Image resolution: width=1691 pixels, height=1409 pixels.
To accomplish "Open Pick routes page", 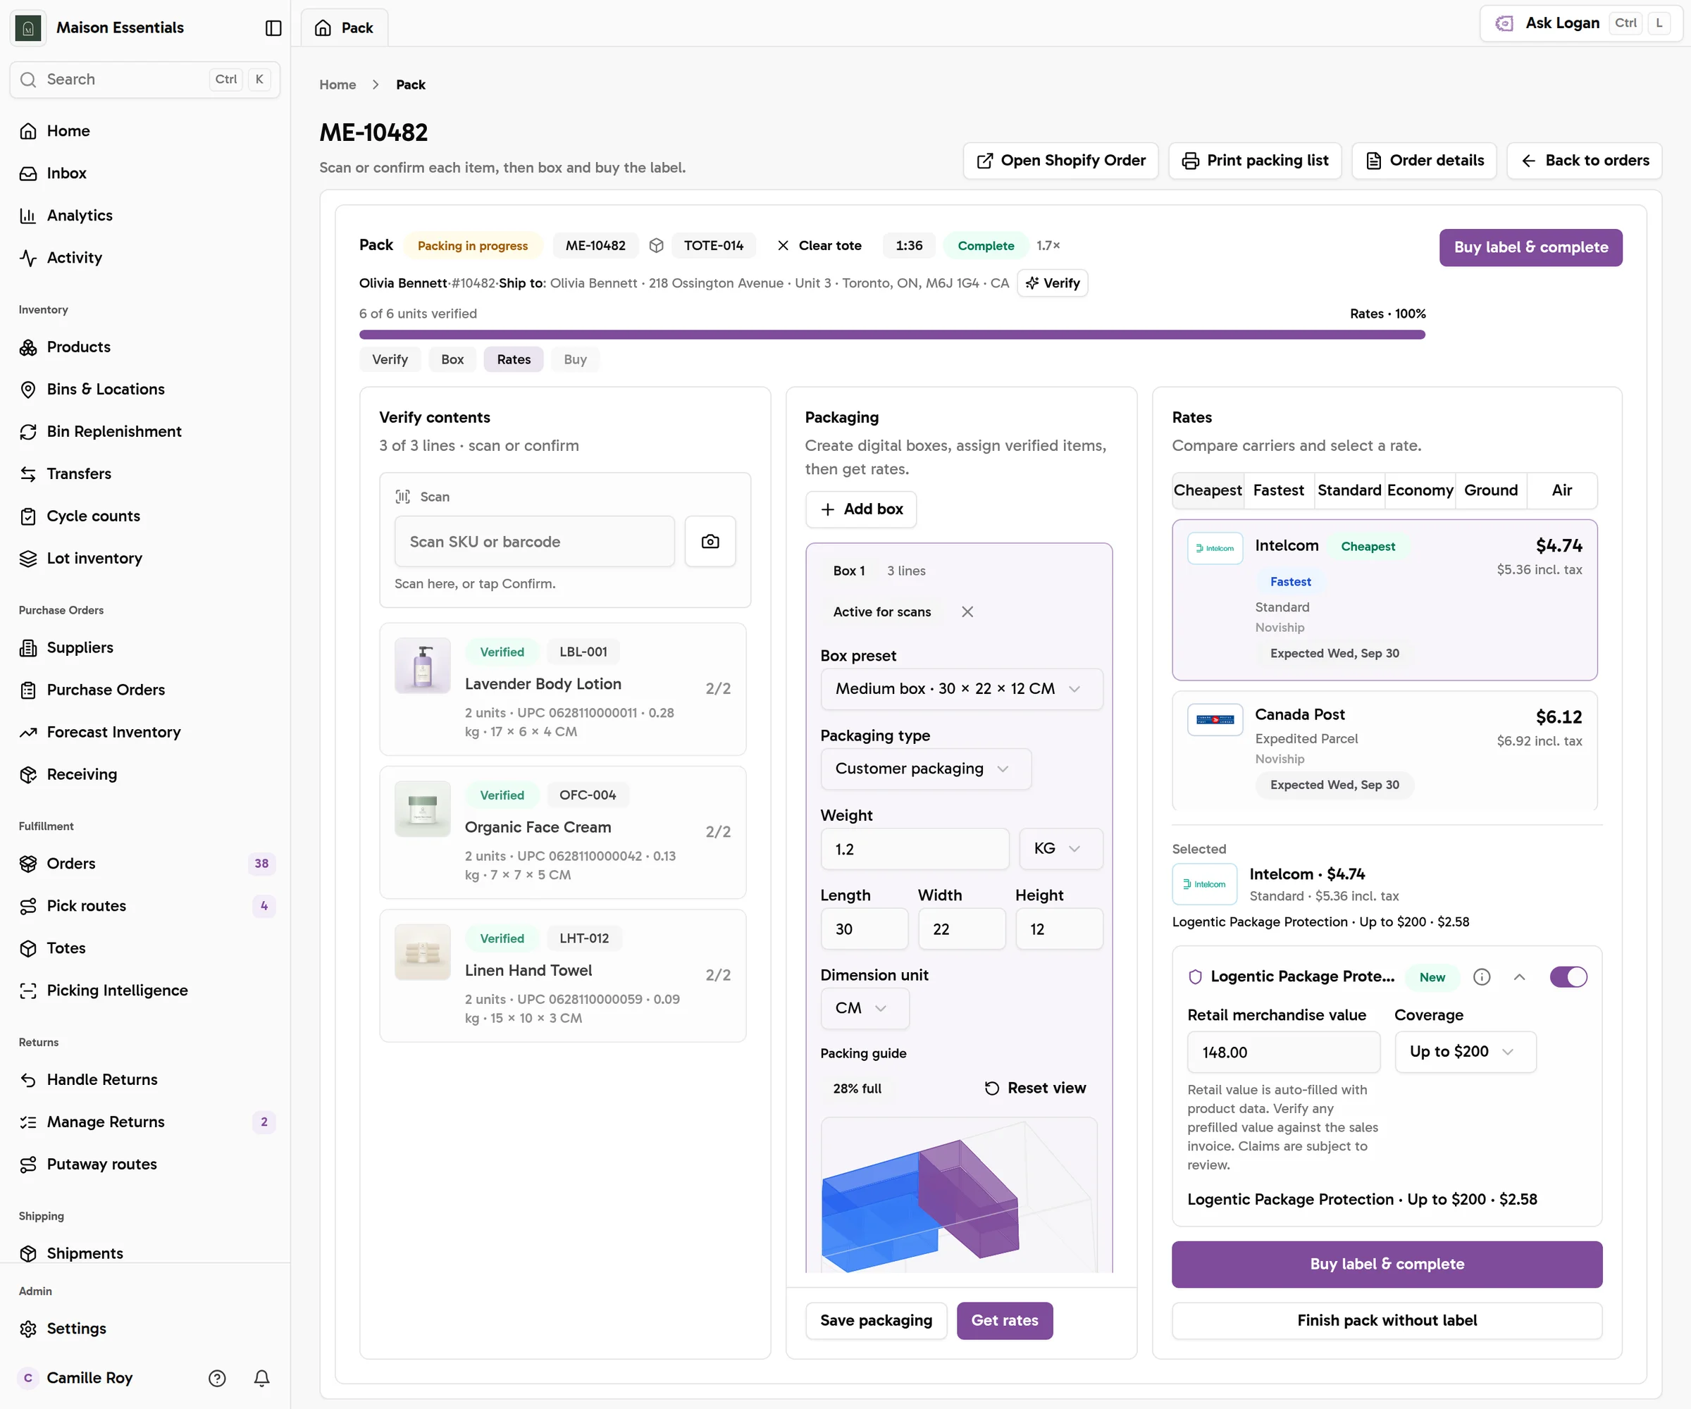I will [x=145, y=906].
